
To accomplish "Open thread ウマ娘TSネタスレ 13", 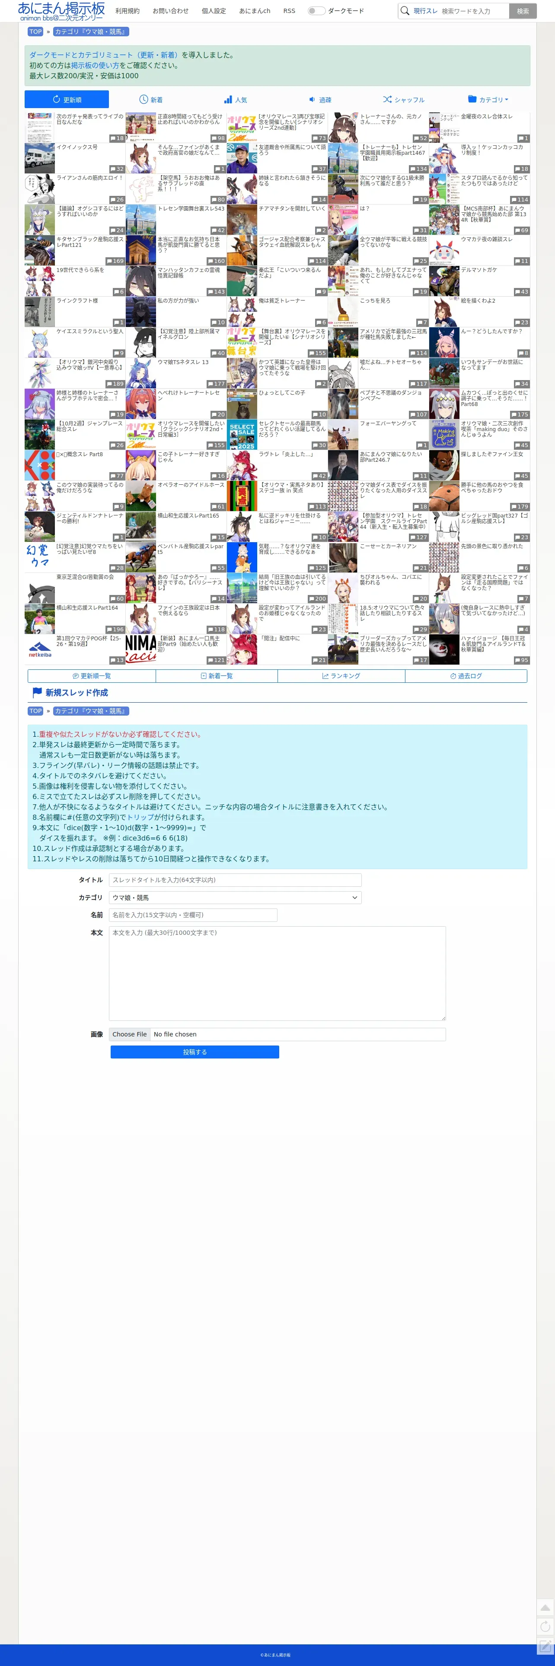I will 183,362.
